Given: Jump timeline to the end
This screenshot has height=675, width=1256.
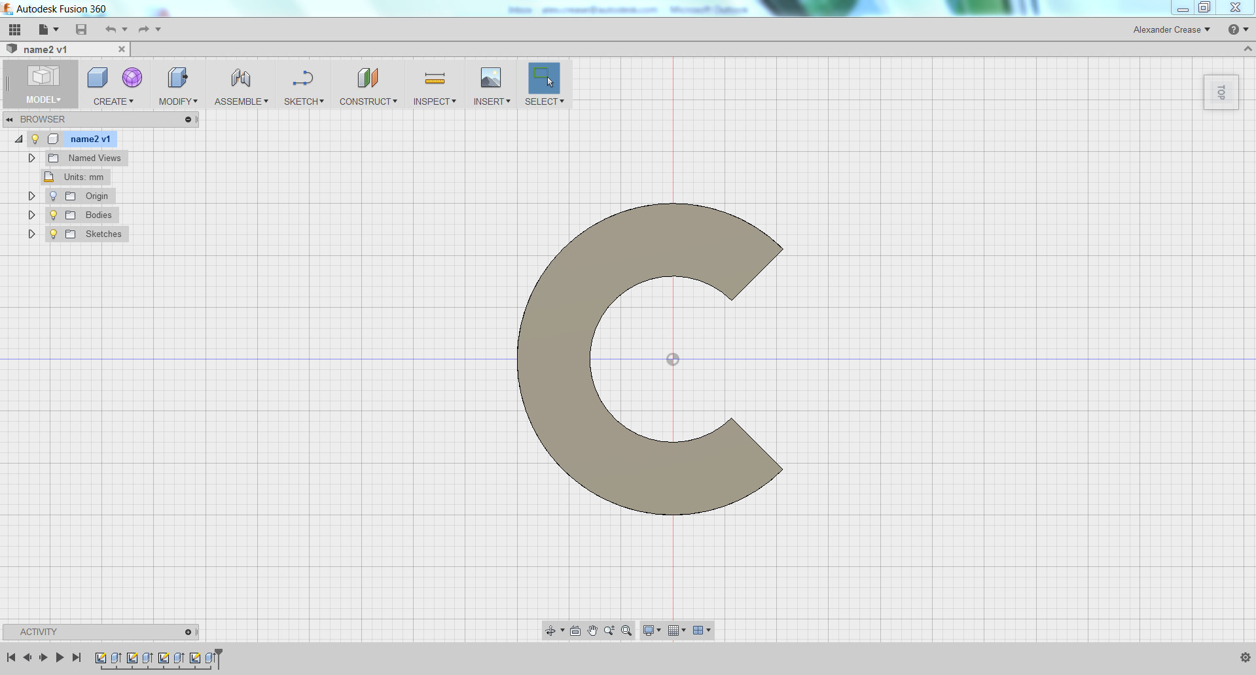Looking at the screenshot, I should click(76, 657).
